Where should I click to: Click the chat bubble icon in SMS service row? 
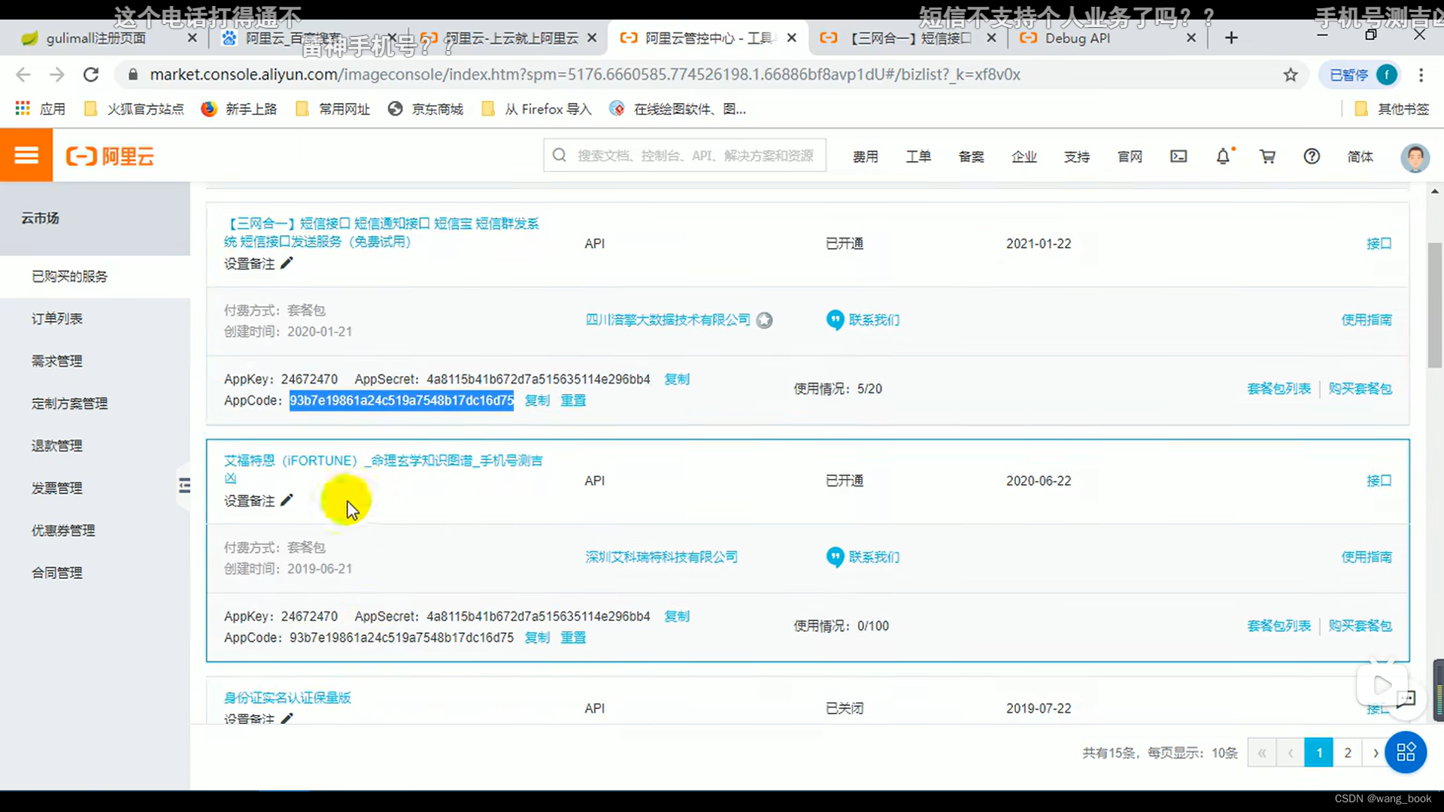835,320
